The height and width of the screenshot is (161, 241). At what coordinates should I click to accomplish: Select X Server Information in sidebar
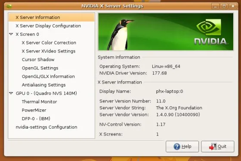pos(52,17)
